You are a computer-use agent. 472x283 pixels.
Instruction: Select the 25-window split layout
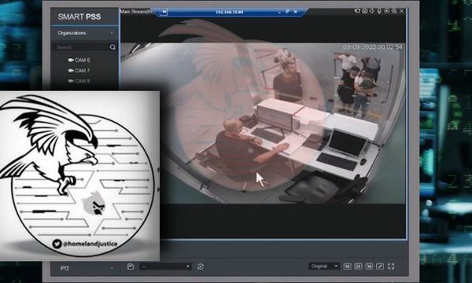(358, 266)
